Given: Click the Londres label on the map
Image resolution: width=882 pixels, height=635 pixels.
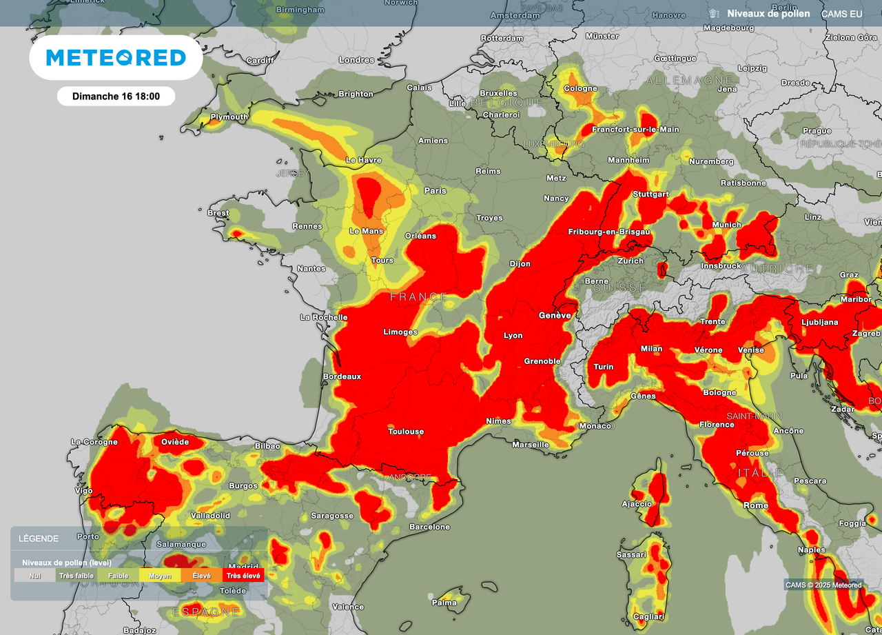Looking at the screenshot, I should 356,61.
